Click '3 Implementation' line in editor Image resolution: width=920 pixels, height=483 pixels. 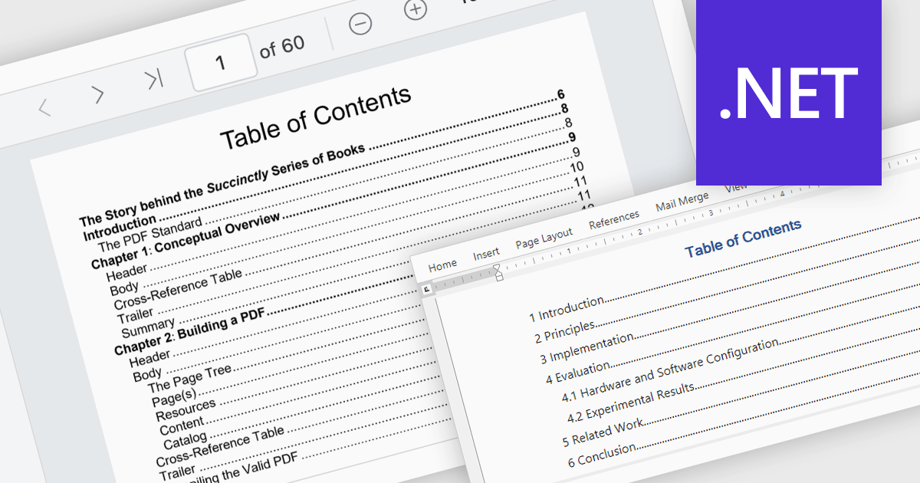(586, 347)
